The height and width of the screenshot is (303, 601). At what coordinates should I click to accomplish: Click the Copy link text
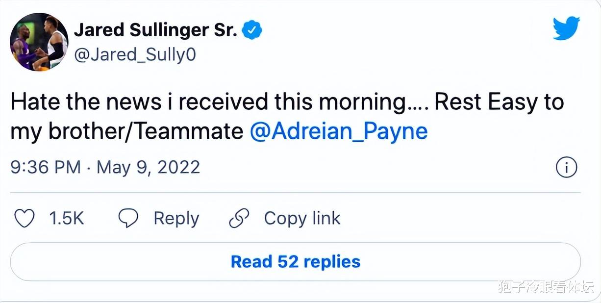(x=302, y=218)
